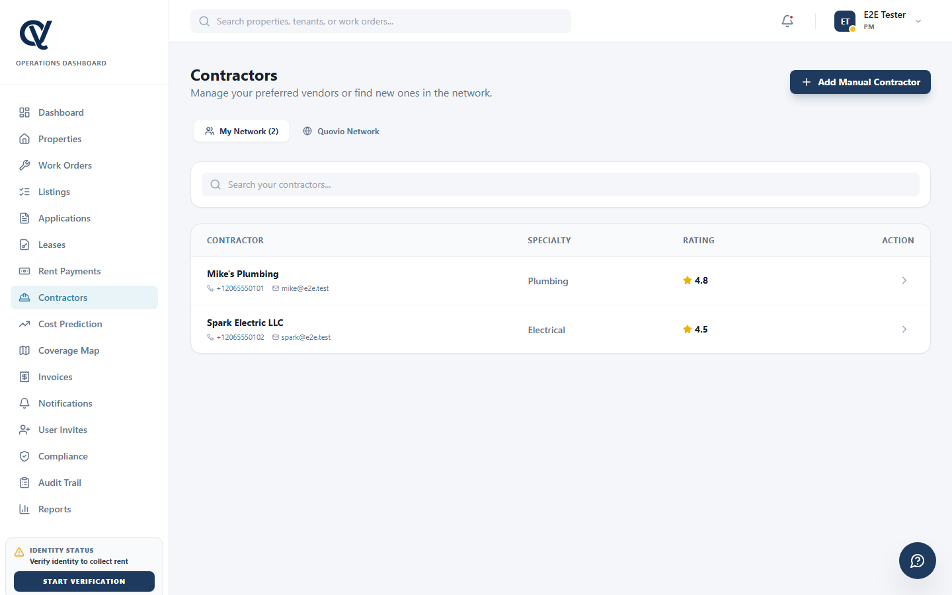Open the help chat bubble
This screenshot has width=952, height=595.
[917, 560]
